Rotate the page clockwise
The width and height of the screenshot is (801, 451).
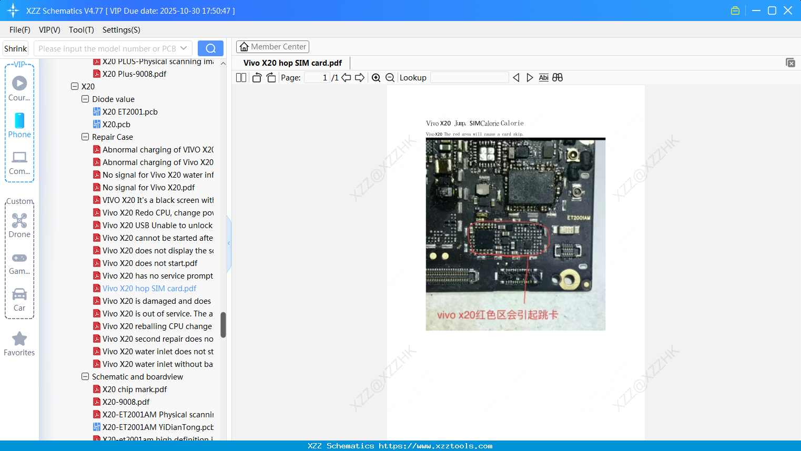coord(271,78)
